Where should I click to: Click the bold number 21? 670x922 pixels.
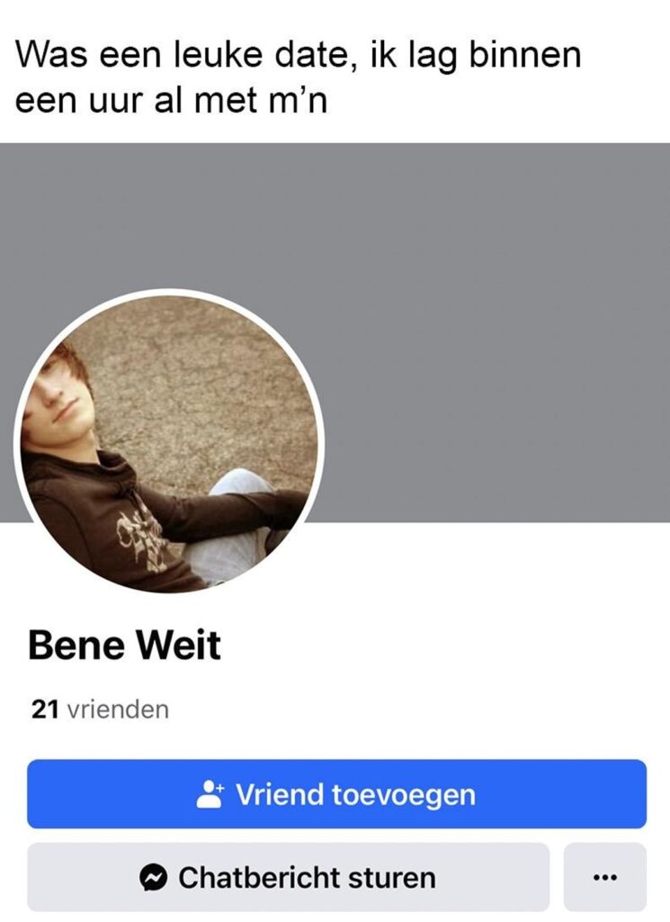tap(45, 710)
